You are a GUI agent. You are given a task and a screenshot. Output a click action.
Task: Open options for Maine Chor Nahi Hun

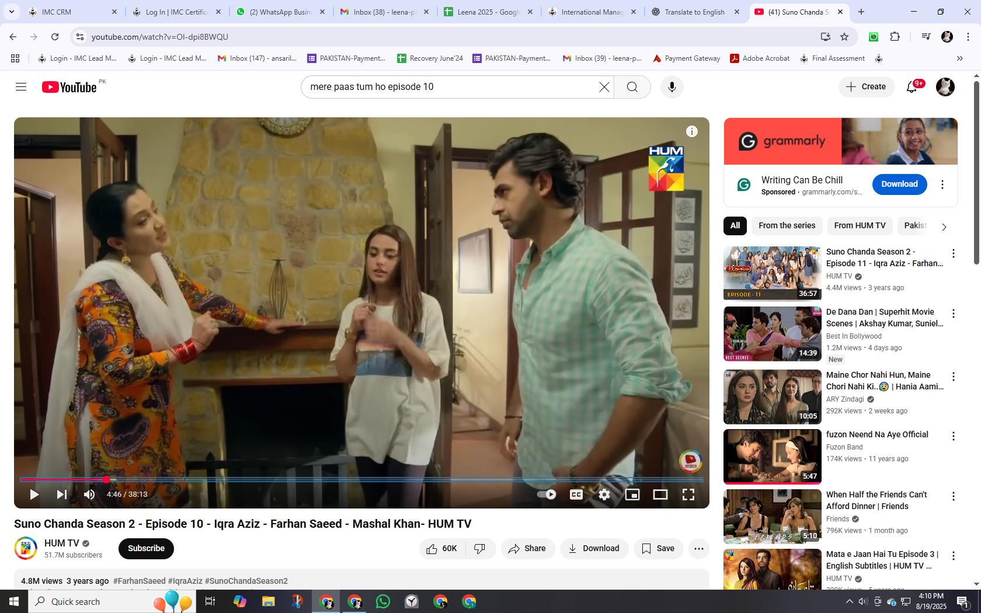[x=954, y=377]
